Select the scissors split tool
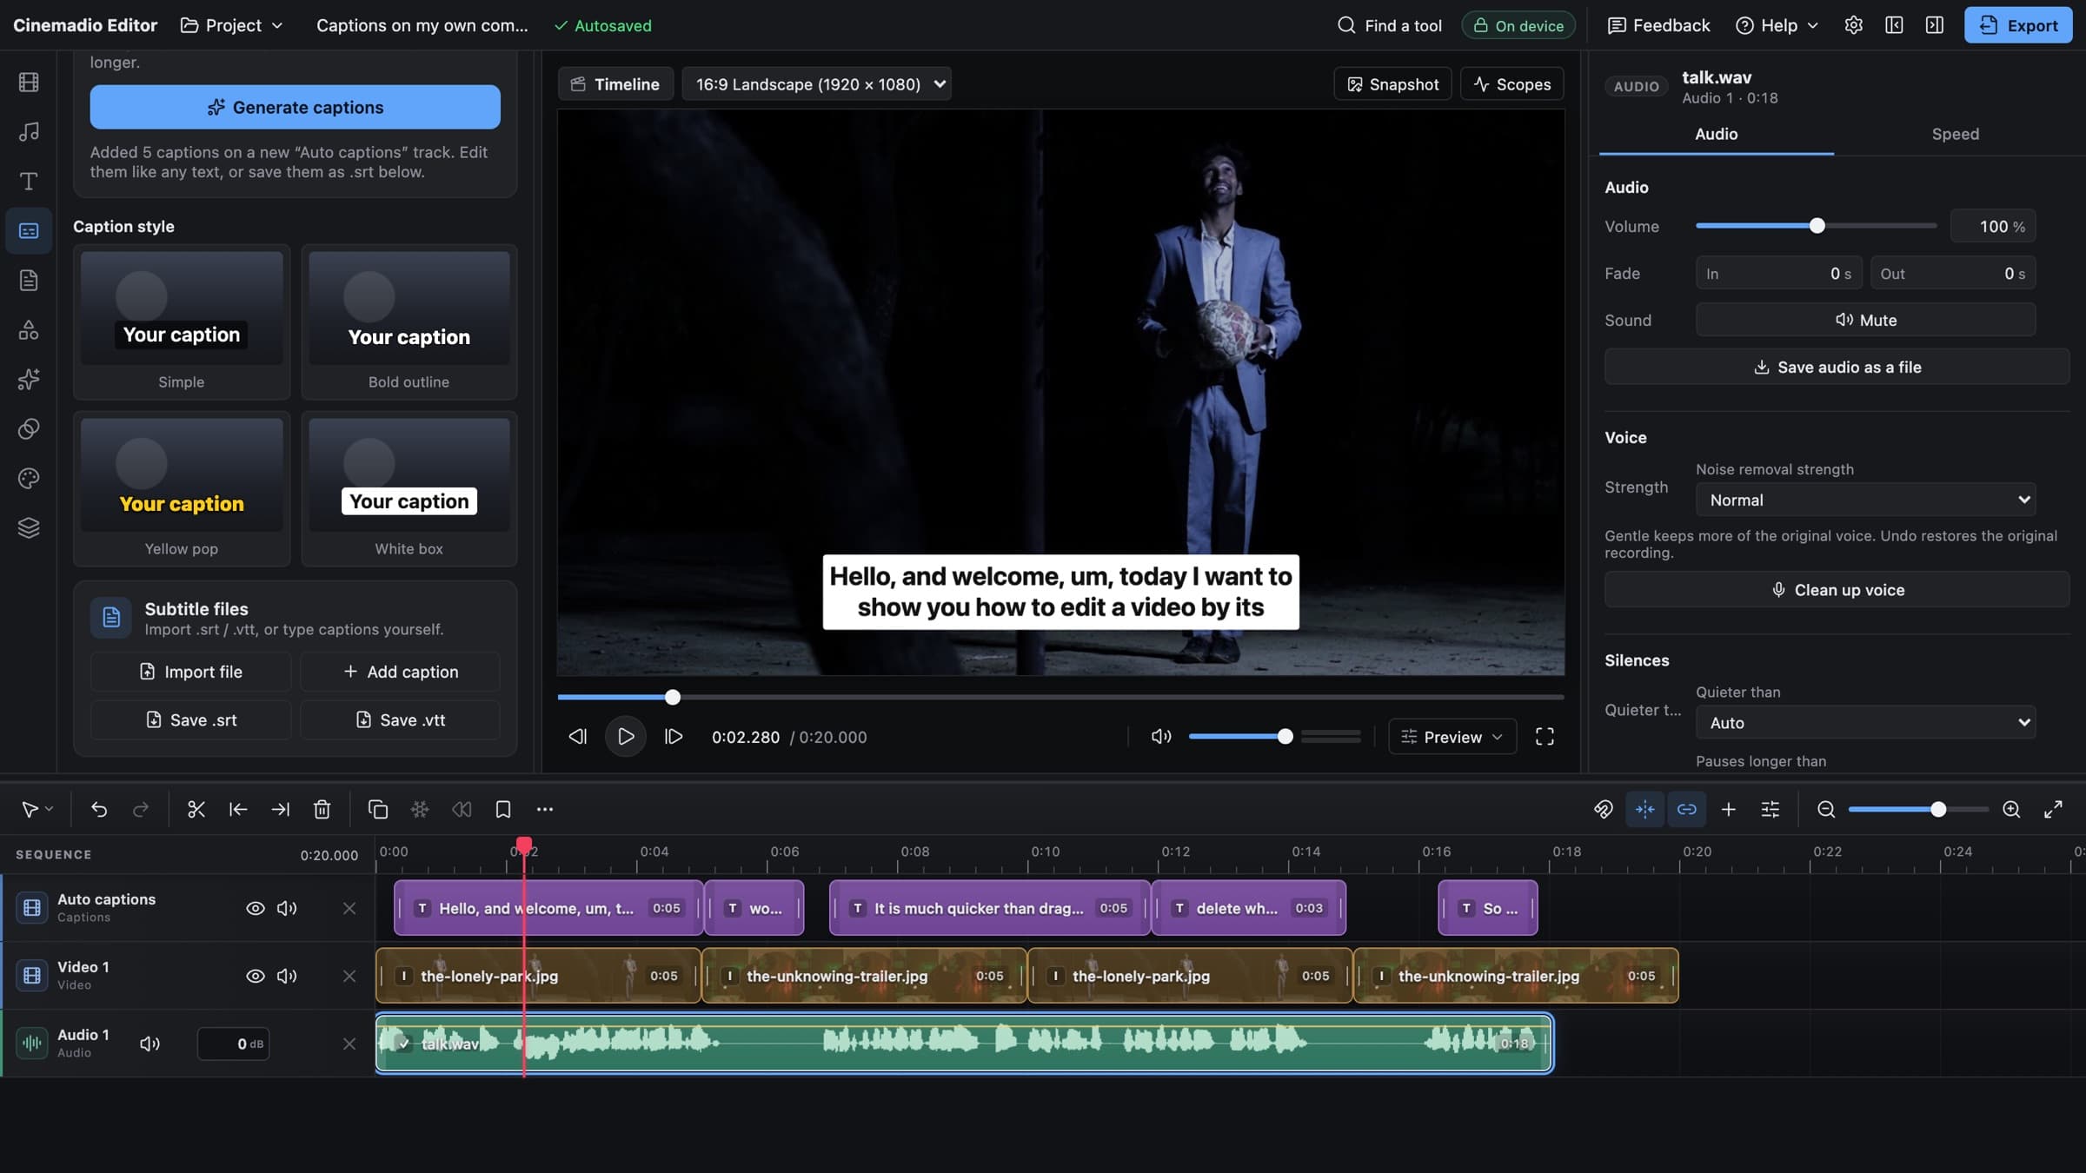The image size is (2086, 1173). [196, 810]
